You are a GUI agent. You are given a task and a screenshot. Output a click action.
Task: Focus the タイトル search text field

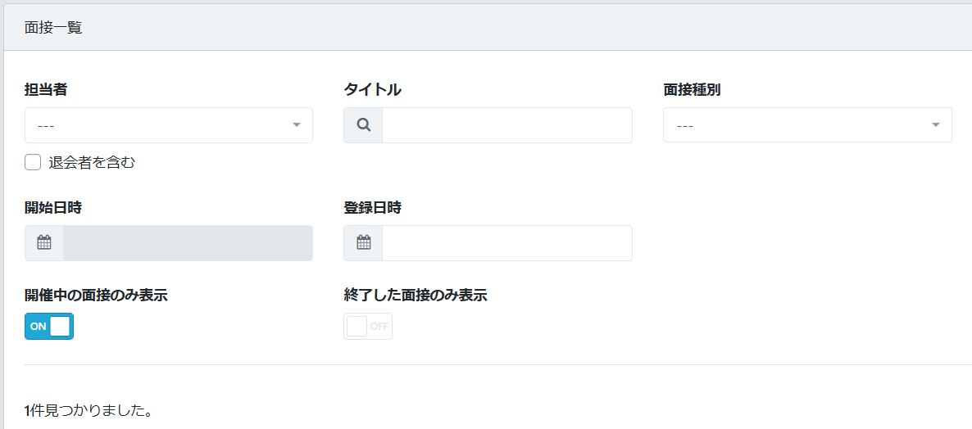(x=506, y=125)
